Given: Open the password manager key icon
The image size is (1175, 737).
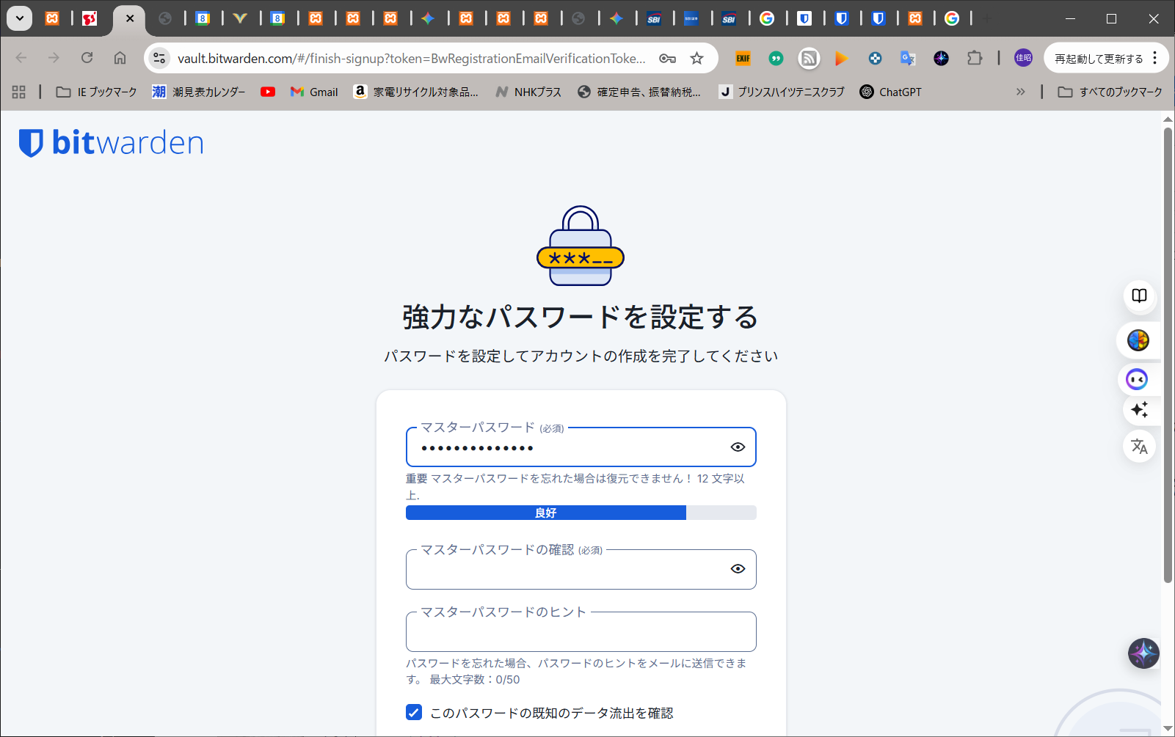Looking at the screenshot, I should tap(667, 58).
